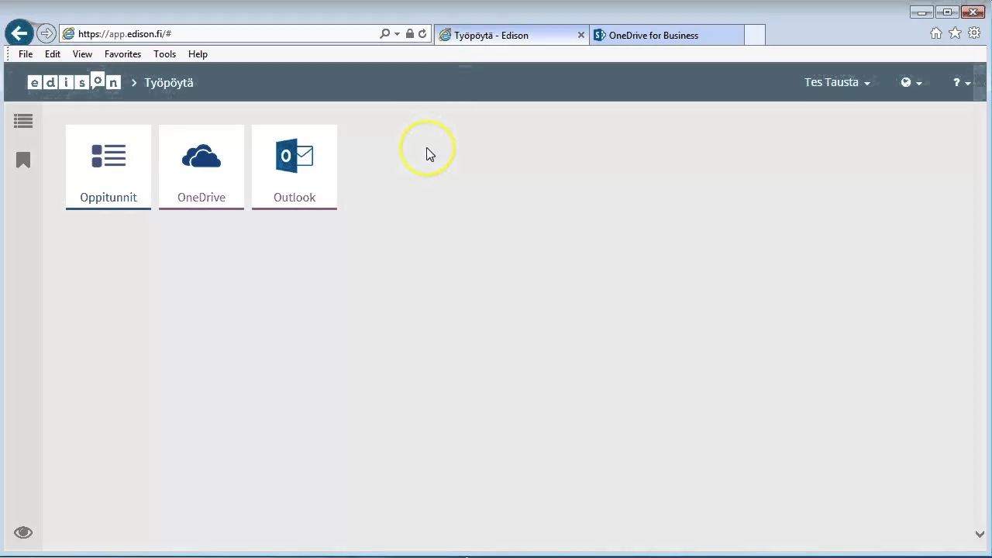Toggle the eye visibility icon
The height and width of the screenshot is (558, 992).
[23, 532]
